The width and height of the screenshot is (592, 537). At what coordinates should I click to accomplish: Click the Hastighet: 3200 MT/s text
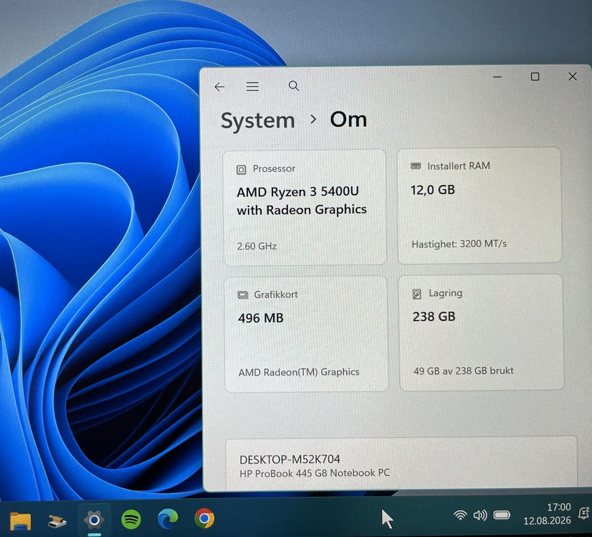[x=459, y=244]
